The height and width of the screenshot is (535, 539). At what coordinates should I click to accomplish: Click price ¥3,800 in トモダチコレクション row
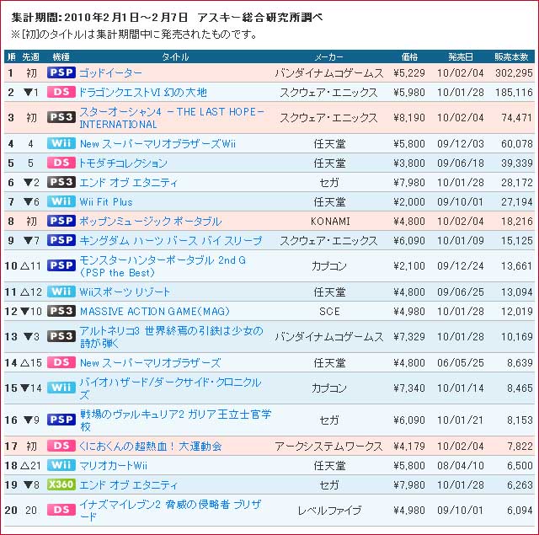409,163
